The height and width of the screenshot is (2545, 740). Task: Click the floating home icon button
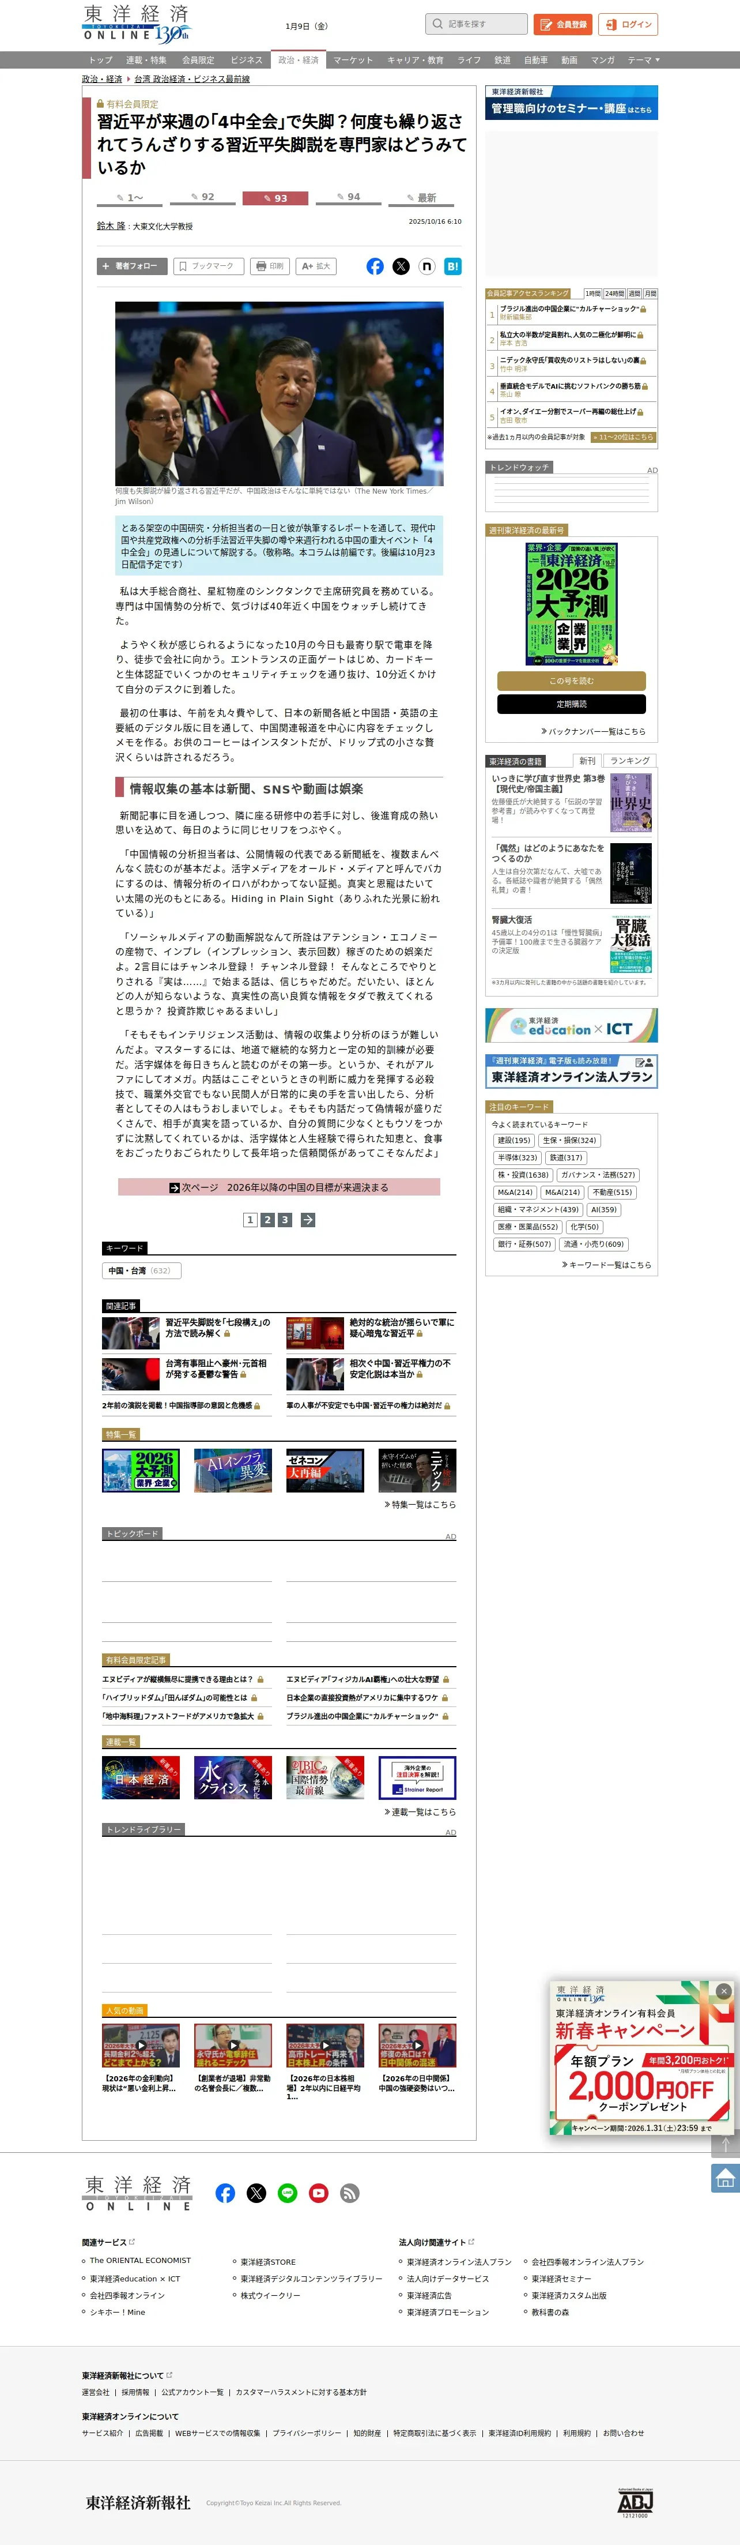pyautogui.click(x=725, y=2178)
